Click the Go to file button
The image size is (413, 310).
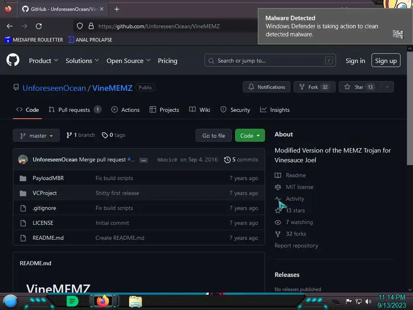click(214, 136)
